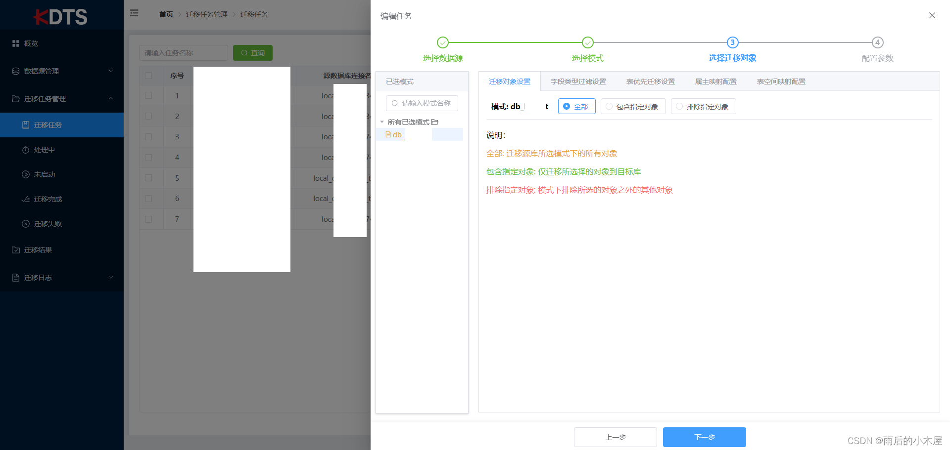The image size is (950, 450).
Task: Click the 处理中 stopwatch icon
Action: click(26, 150)
